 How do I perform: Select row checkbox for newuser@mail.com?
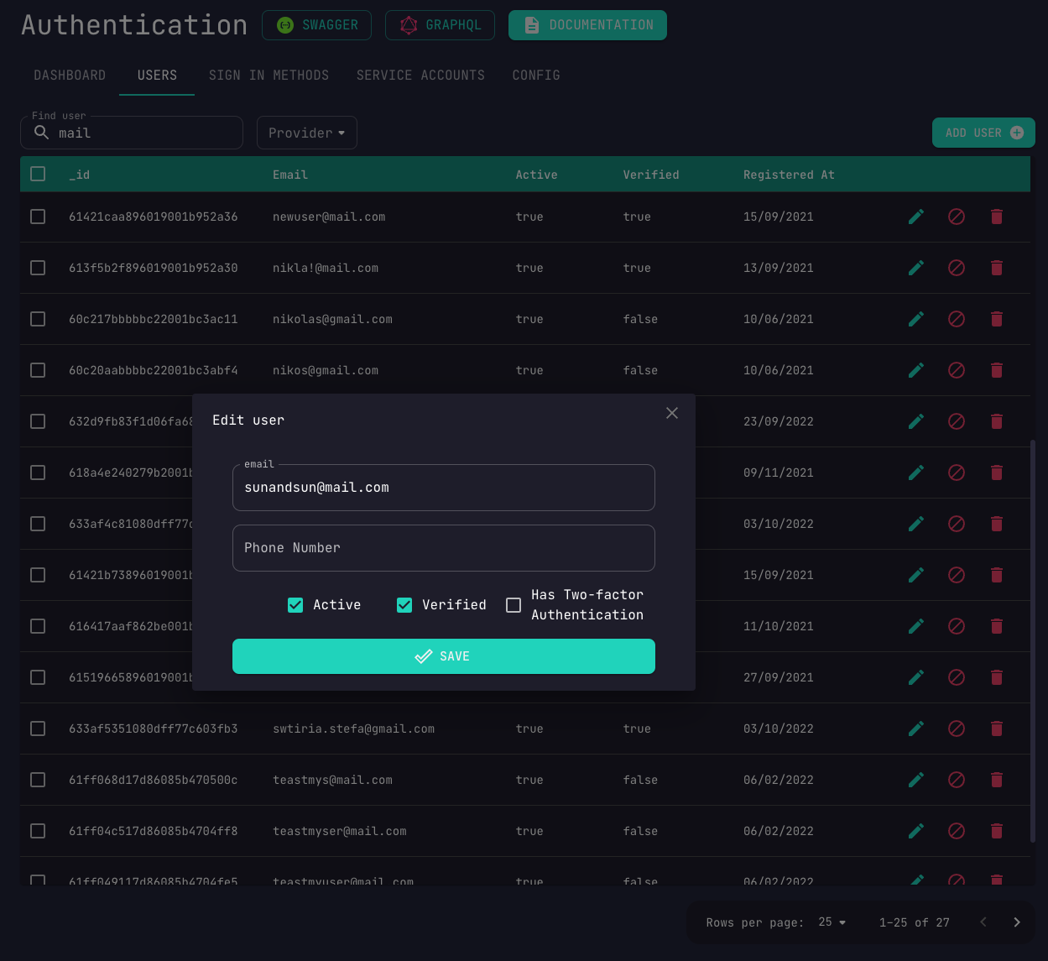tap(38, 217)
